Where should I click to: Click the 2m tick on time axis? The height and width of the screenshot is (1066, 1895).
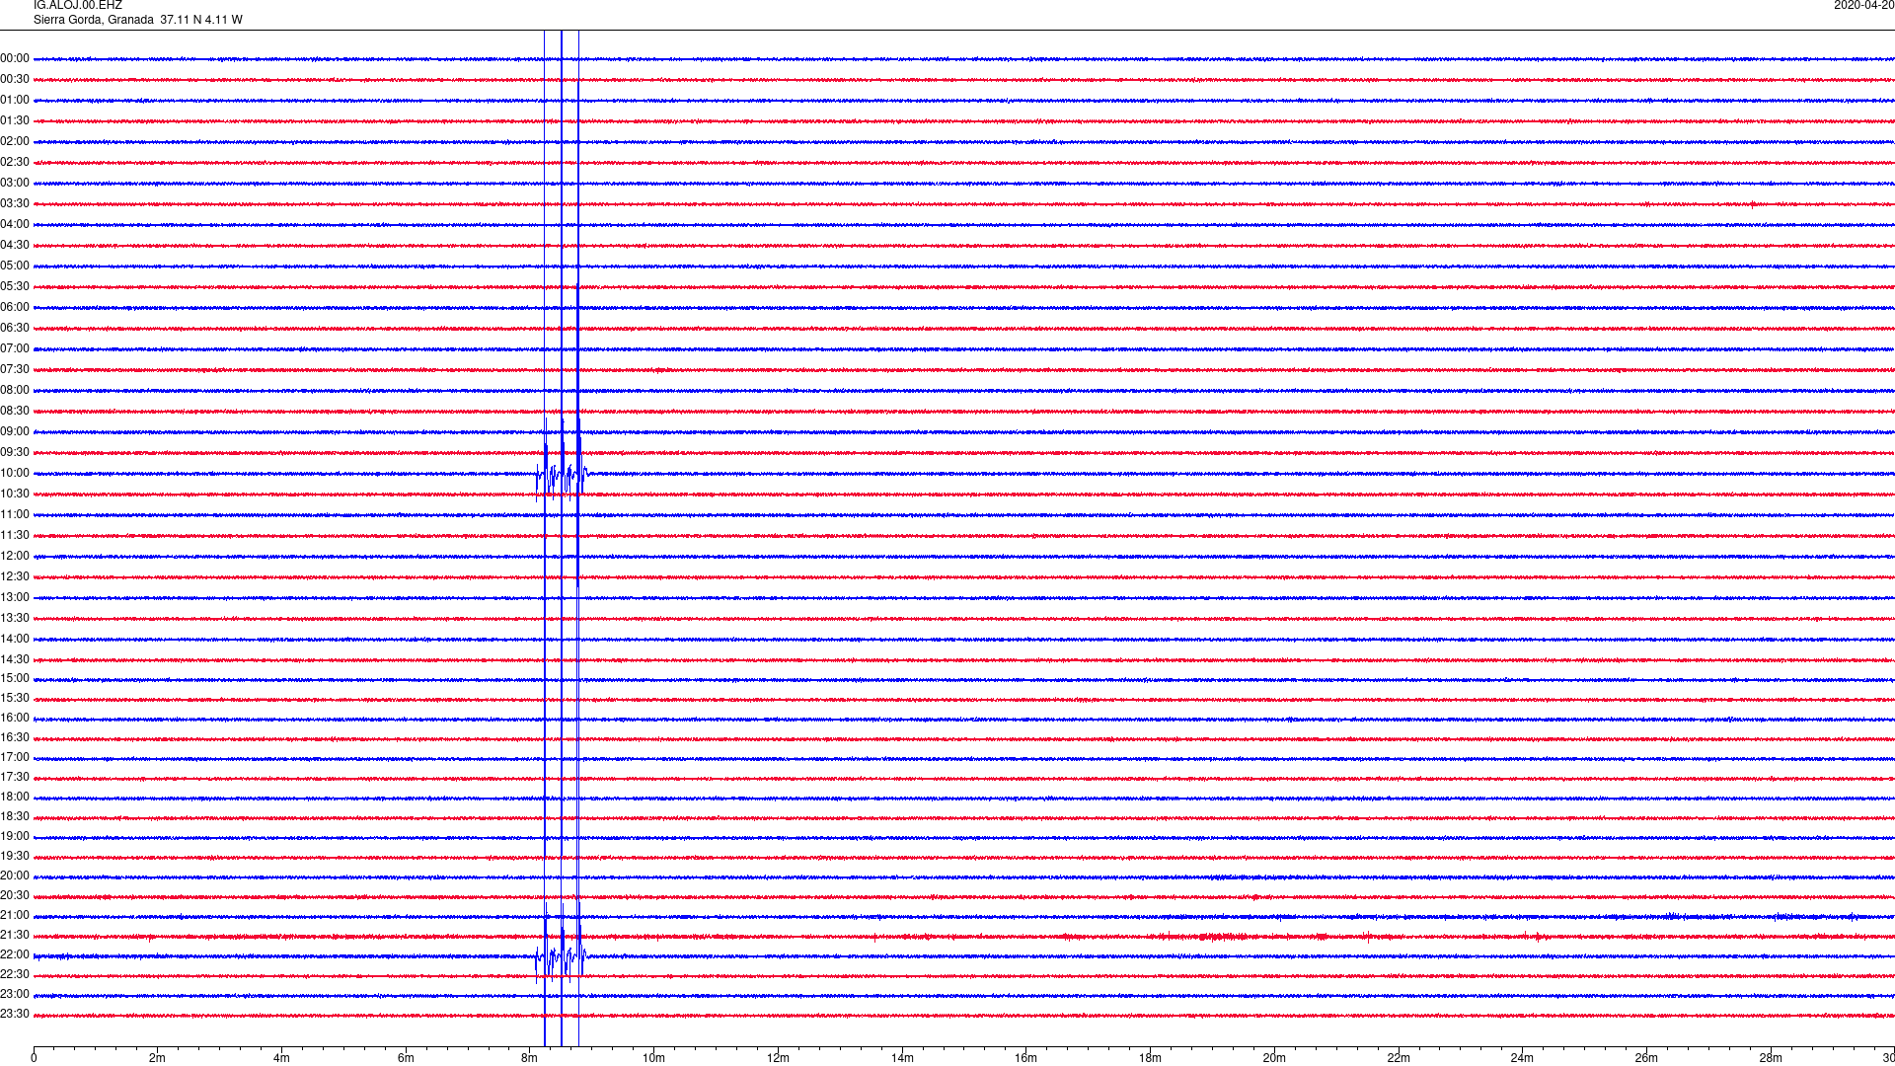(158, 1058)
